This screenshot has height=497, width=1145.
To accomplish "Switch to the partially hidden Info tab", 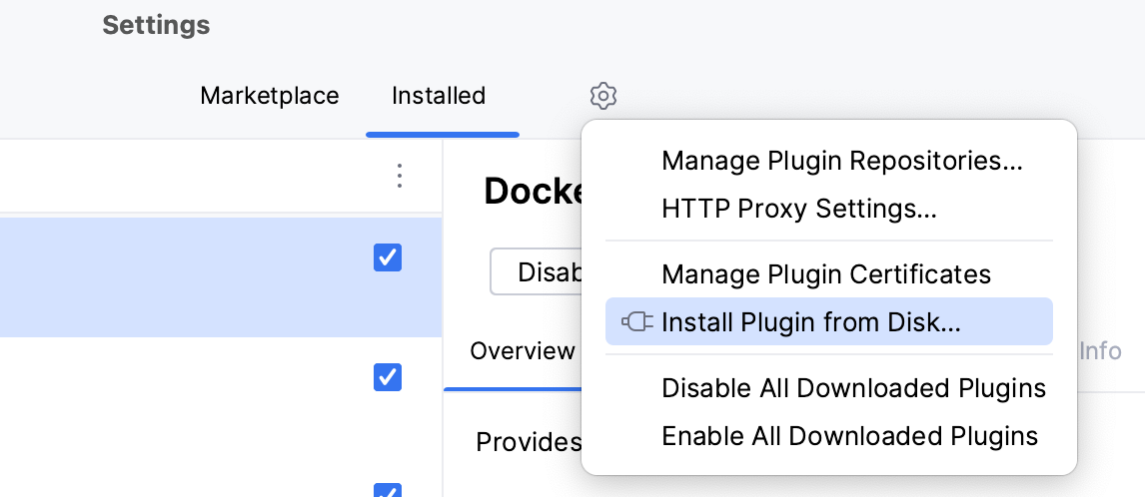I will click(1100, 351).
